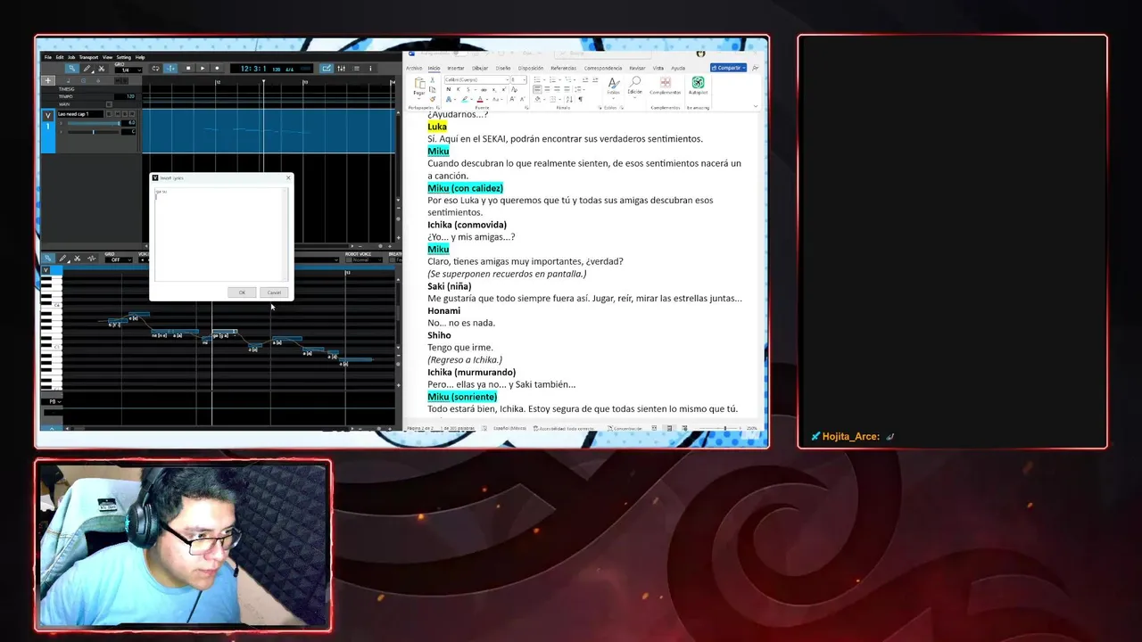Click the Compartir button in Word
The width and height of the screenshot is (1142, 642).
[x=729, y=68]
